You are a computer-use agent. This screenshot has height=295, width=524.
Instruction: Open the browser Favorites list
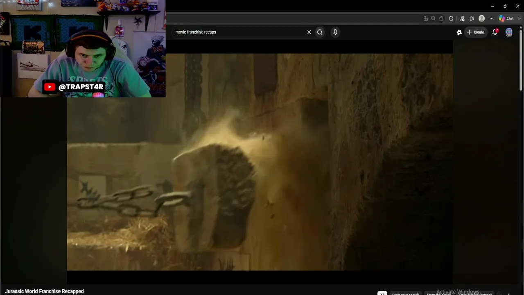(472, 18)
